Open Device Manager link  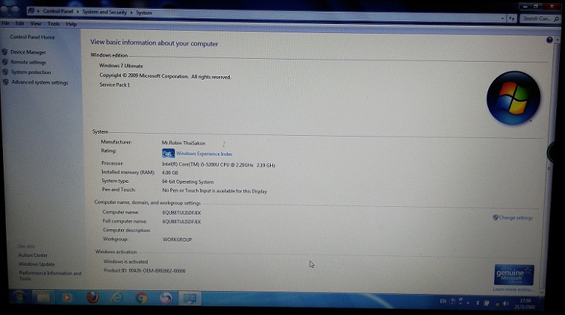(28, 52)
